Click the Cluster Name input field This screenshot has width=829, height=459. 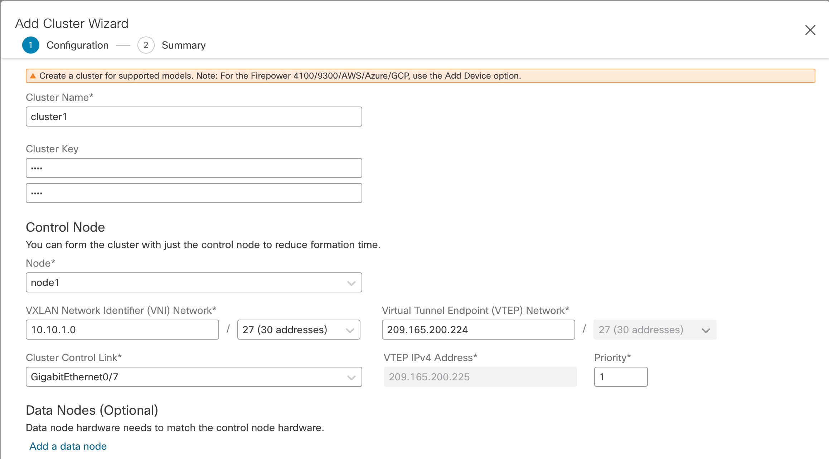(194, 117)
